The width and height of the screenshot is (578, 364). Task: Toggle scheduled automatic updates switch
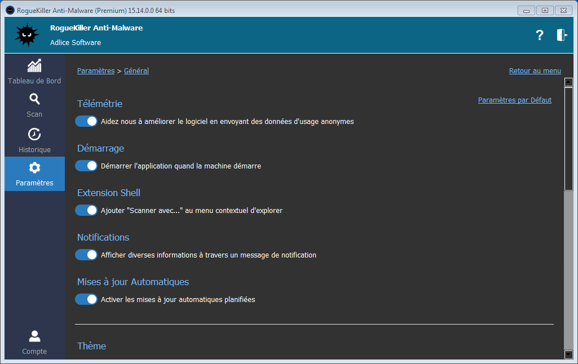pyautogui.click(x=86, y=299)
